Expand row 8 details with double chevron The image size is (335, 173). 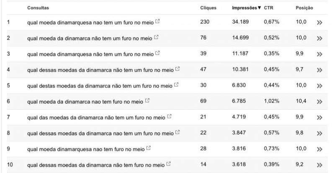(320, 133)
